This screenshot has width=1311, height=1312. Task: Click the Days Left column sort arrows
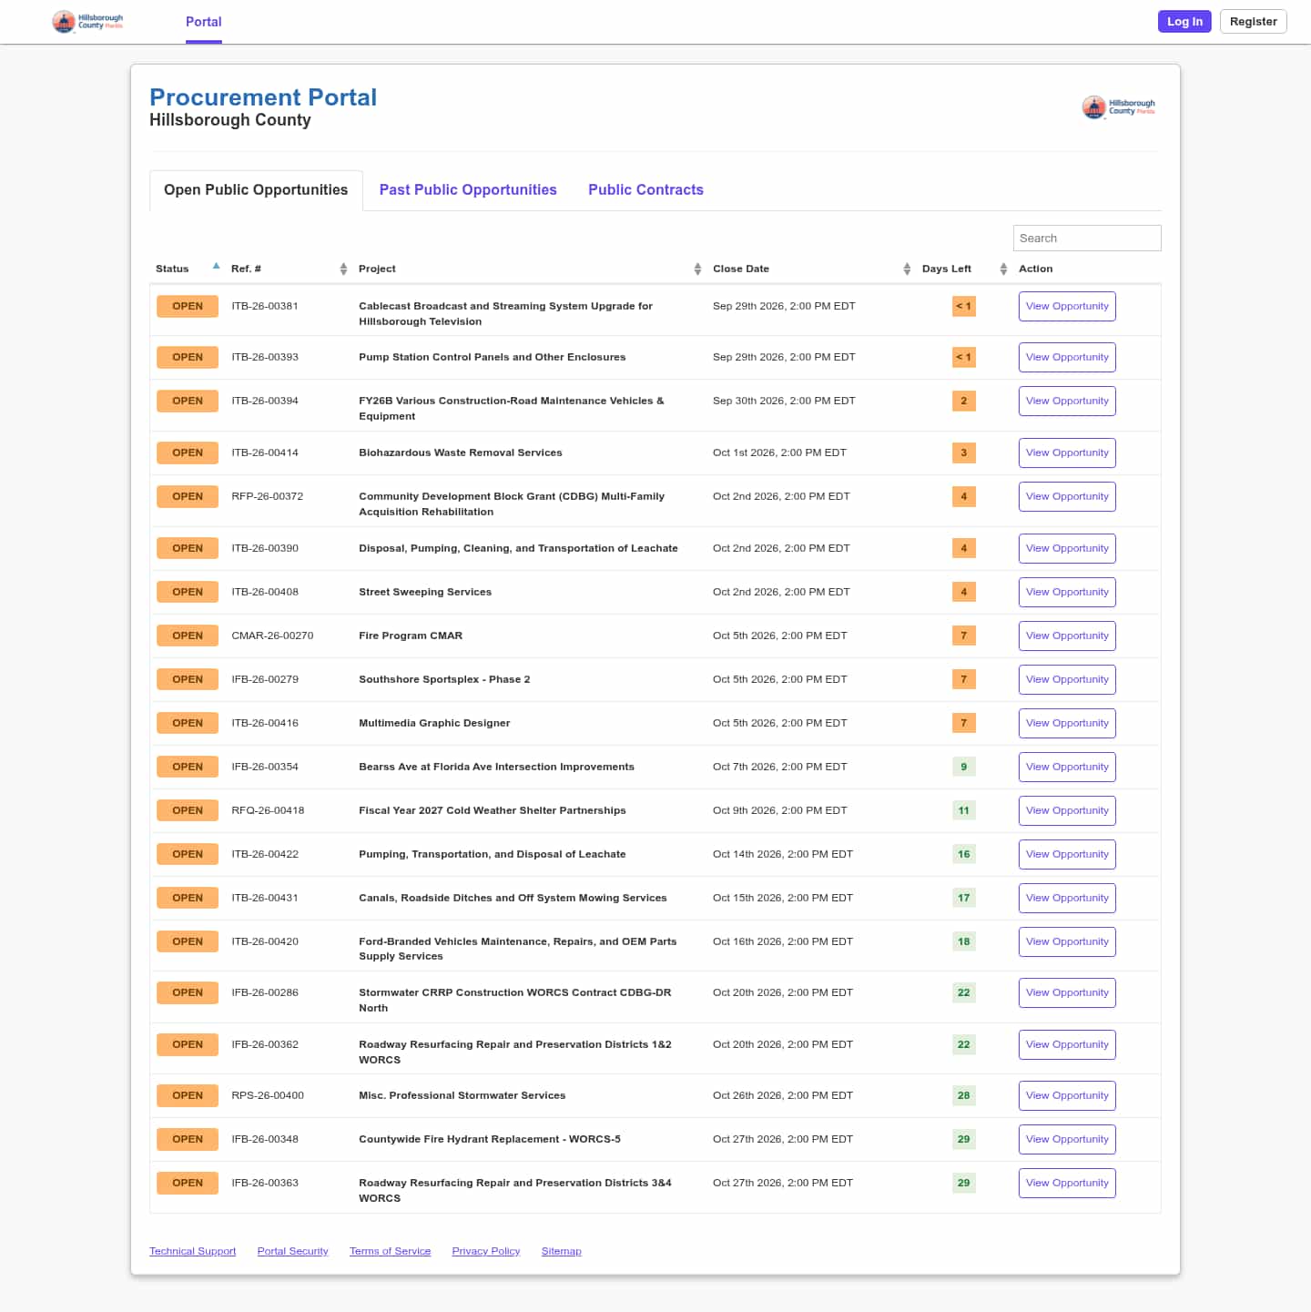tap(1003, 269)
